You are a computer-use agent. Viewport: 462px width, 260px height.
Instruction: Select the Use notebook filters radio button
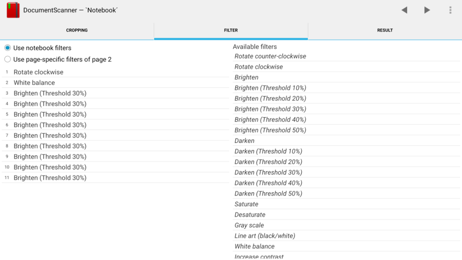pos(7,48)
